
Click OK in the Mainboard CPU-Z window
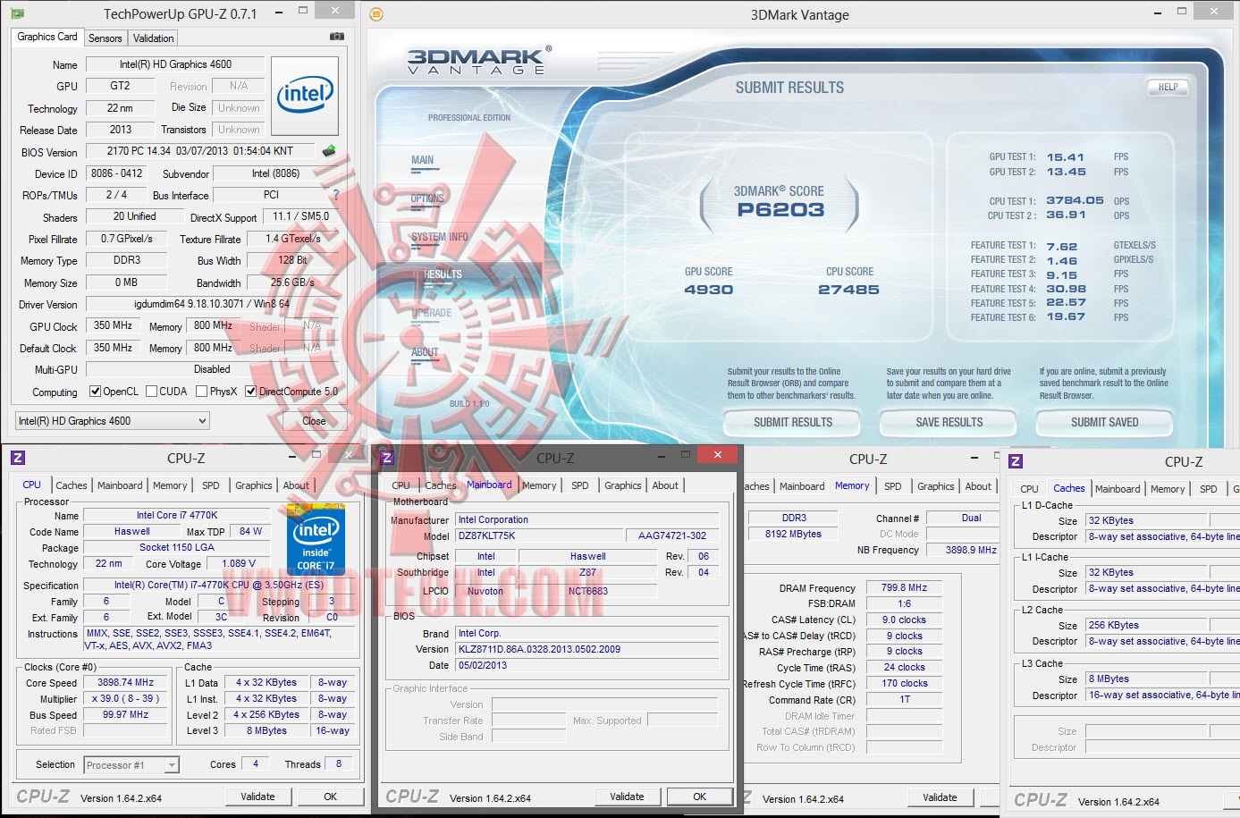(x=699, y=797)
